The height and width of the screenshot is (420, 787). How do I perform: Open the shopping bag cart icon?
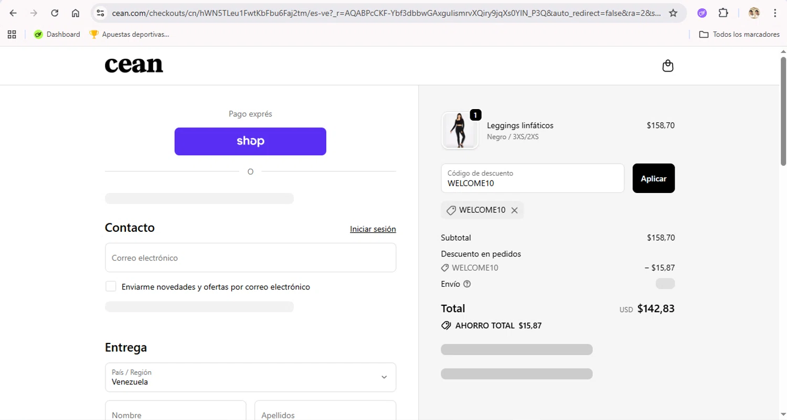667,66
